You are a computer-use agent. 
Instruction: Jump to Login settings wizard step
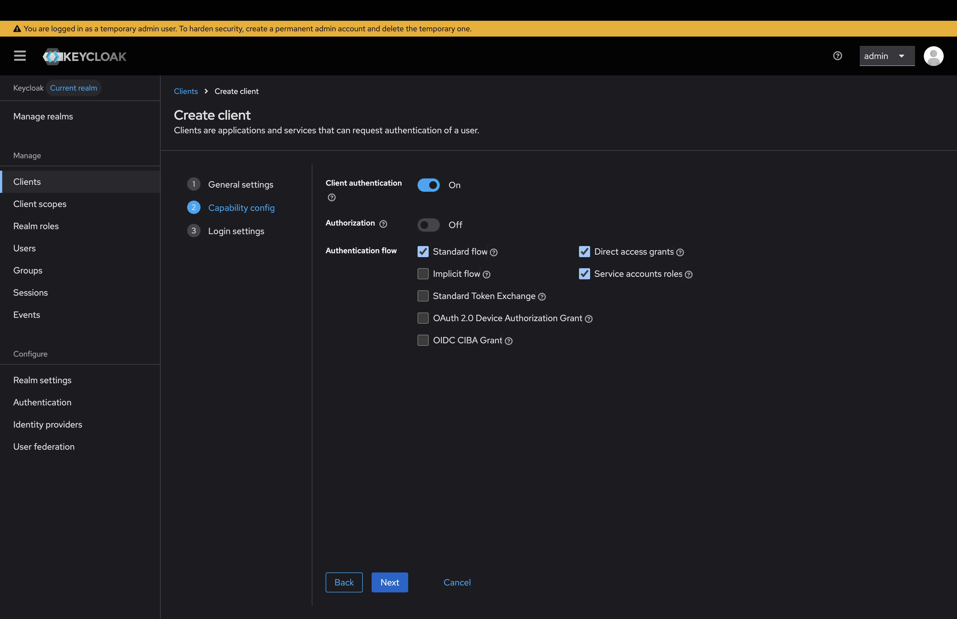pyautogui.click(x=226, y=231)
